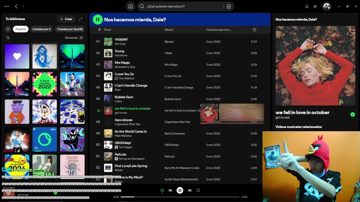The height and width of the screenshot is (202, 360).
Task: Open the DJ beta tile
Action: 44,139
